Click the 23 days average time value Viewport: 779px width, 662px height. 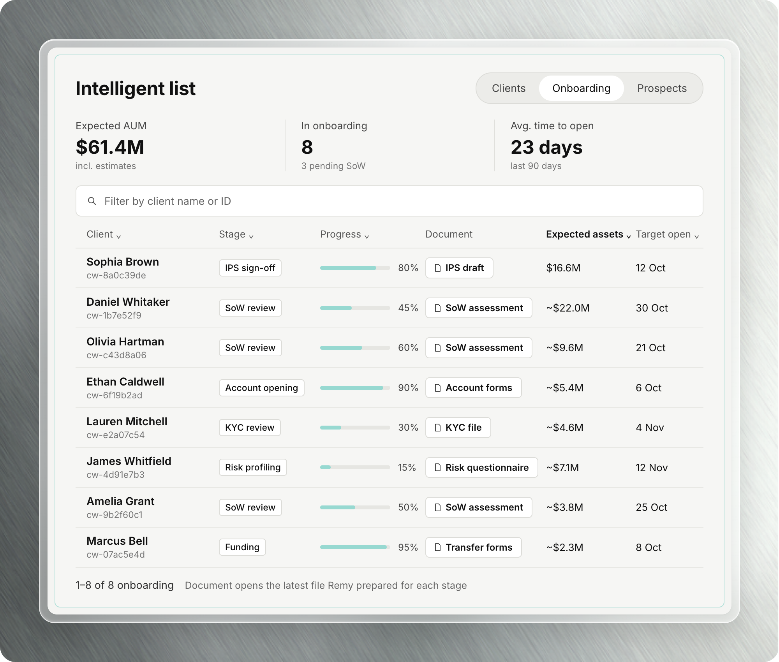coord(546,147)
